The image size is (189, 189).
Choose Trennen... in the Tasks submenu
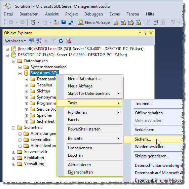153,104
